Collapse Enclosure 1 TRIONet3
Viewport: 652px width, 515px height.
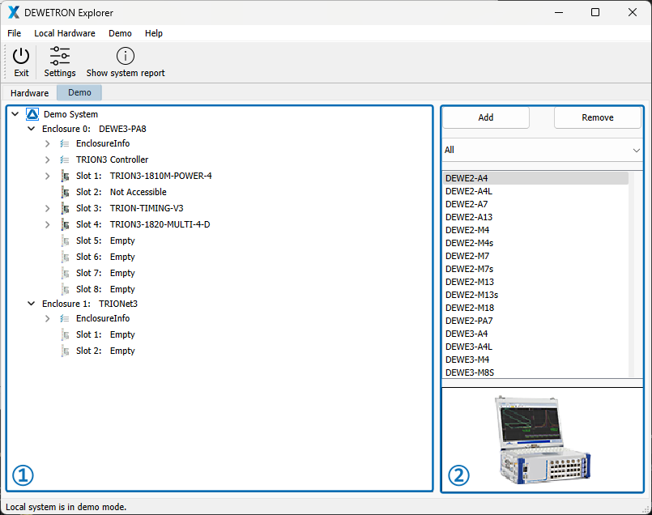(x=32, y=304)
